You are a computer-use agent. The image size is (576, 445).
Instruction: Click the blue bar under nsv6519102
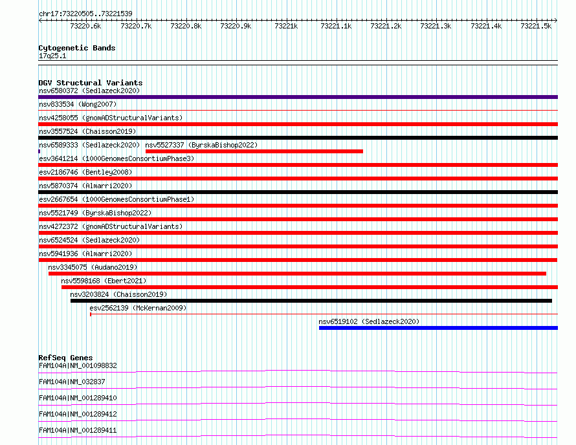coord(438,328)
